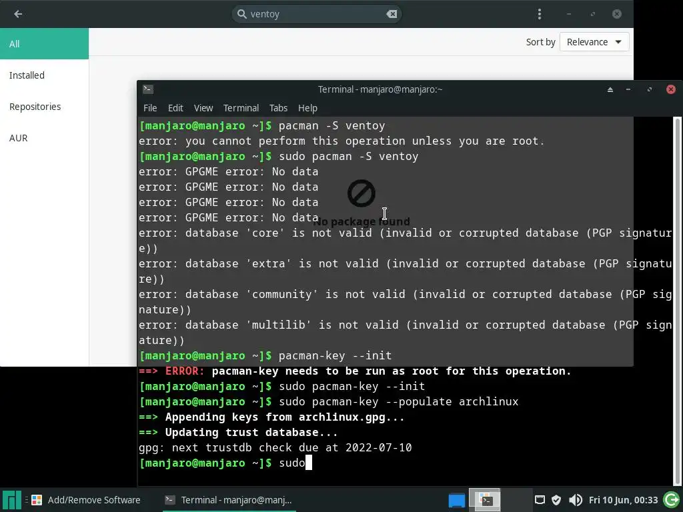
Task: Select the second workspace in the pager
Action: pyautogui.click(x=516, y=500)
